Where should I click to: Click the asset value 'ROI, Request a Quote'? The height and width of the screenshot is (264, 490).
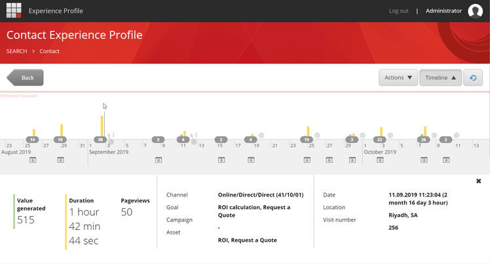pos(247,240)
